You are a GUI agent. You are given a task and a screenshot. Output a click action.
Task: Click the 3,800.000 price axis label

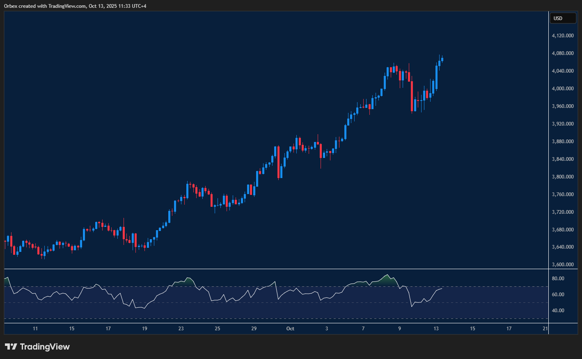point(563,177)
